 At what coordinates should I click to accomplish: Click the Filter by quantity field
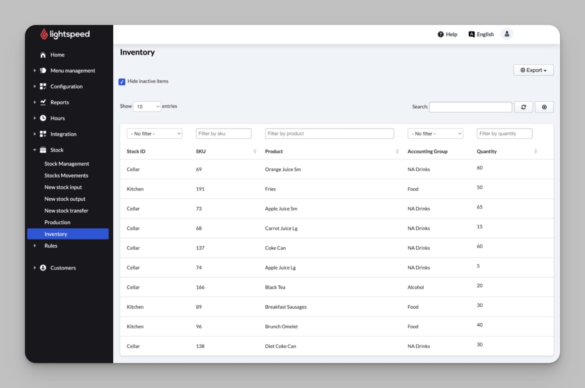point(504,134)
